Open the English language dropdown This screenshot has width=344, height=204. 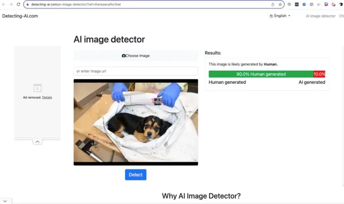point(280,16)
